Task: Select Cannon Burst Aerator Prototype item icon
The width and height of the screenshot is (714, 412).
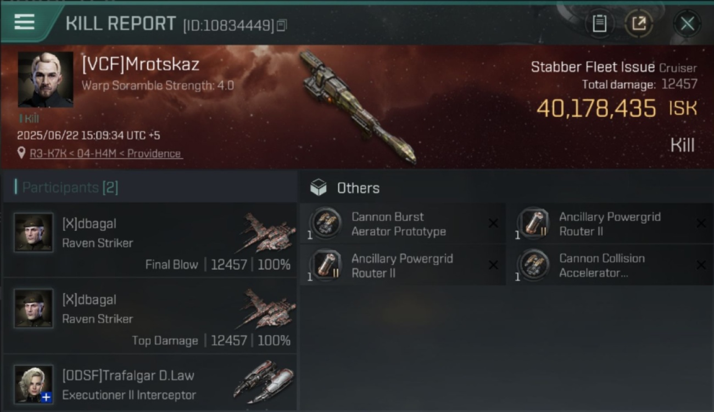Action: point(325,224)
